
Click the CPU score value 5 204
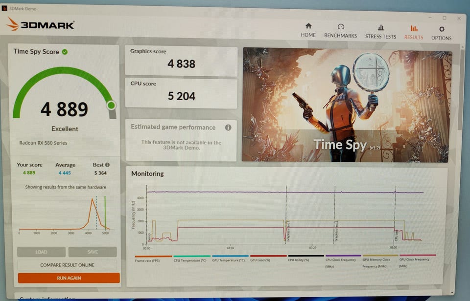click(x=181, y=96)
